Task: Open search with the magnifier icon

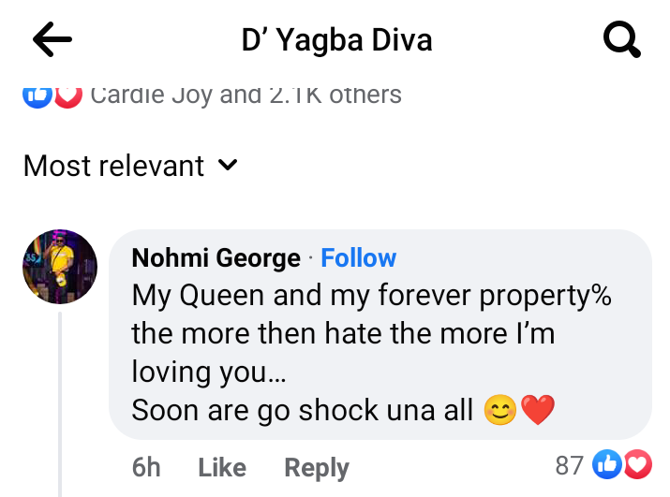Action: (x=620, y=40)
